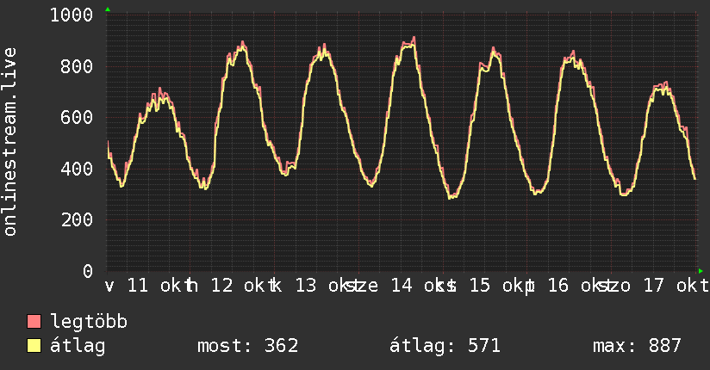Click the 600 y-axis label

pyautogui.click(x=77, y=118)
